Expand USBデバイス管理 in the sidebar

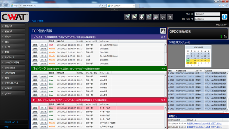pyautogui.click(x=12, y=62)
